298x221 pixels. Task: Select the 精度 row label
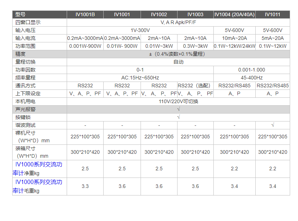pos(21,54)
